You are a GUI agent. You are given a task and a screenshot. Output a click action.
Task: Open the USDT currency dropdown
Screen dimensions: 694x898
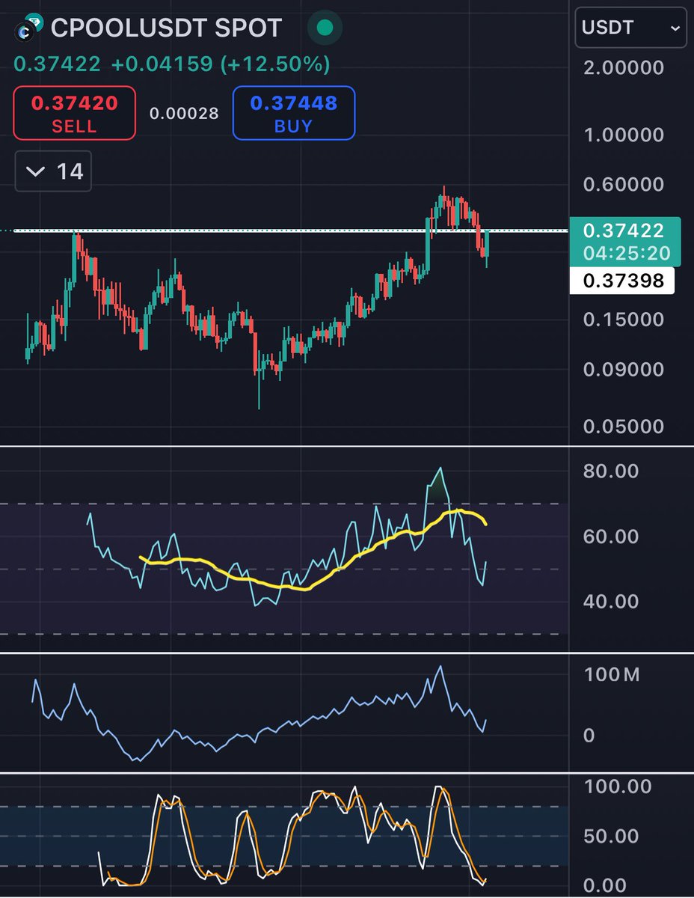click(x=630, y=28)
